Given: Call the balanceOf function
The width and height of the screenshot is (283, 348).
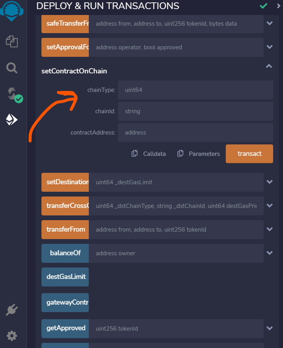Looking at the screenshot, I should point(65,253).
